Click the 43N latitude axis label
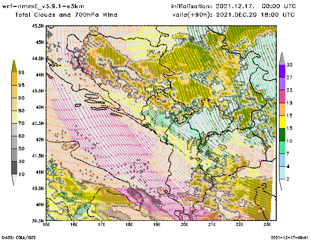This screenshot has width=317, height=240. coord(40,107)
